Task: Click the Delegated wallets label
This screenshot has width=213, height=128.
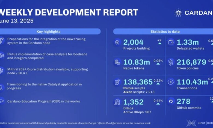Action: (x=190, y=48)
